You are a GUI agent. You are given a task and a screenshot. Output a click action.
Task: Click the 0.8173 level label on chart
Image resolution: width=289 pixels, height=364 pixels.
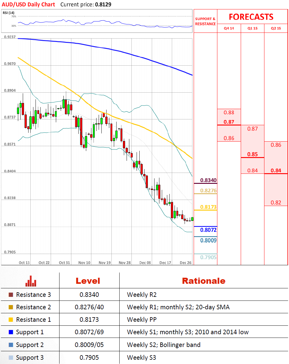pos(208,207)
